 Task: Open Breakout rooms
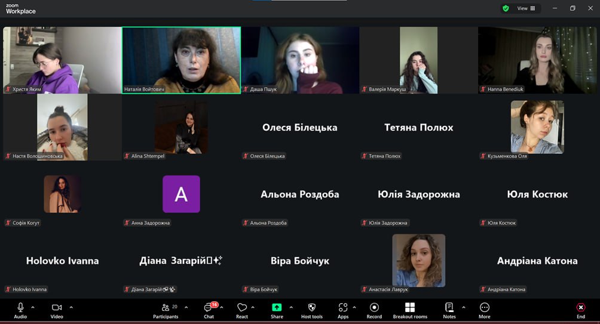[409, 308]
